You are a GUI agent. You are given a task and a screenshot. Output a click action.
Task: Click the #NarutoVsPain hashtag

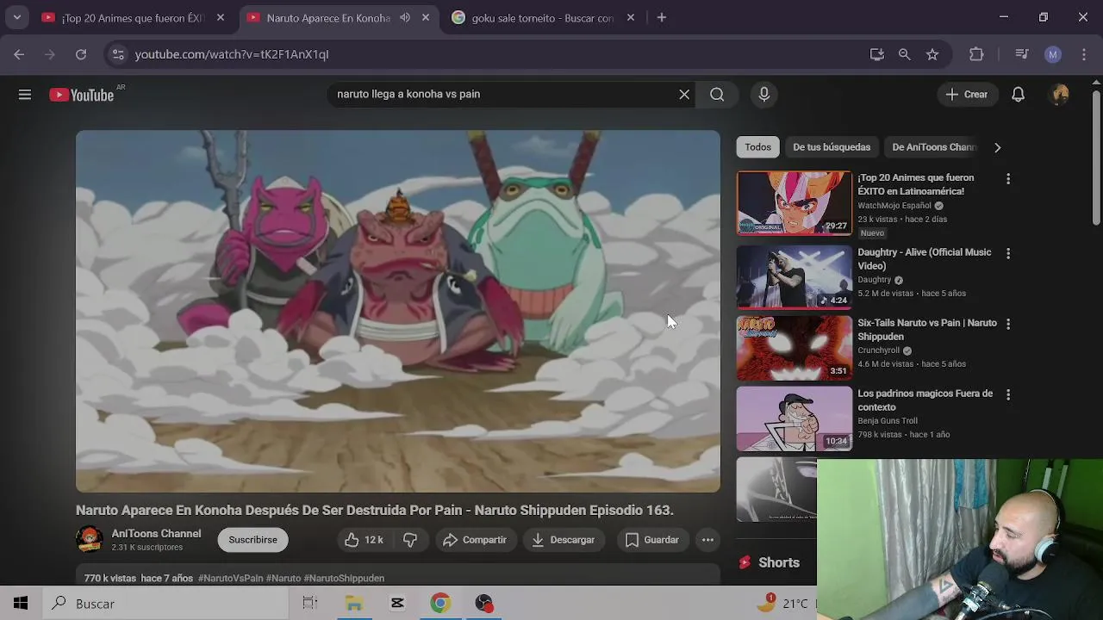click(x=230, y=579)
